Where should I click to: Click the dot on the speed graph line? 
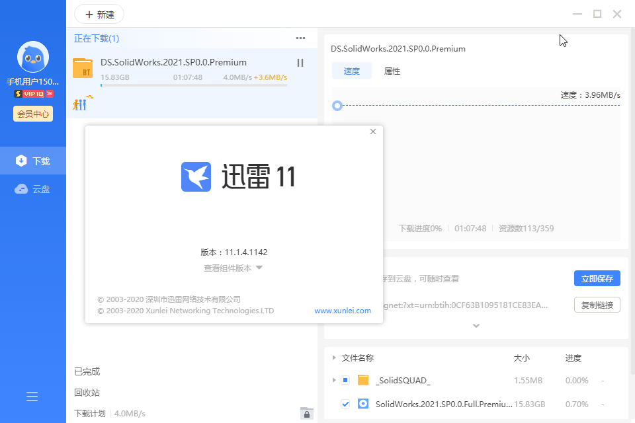[337, 105]
